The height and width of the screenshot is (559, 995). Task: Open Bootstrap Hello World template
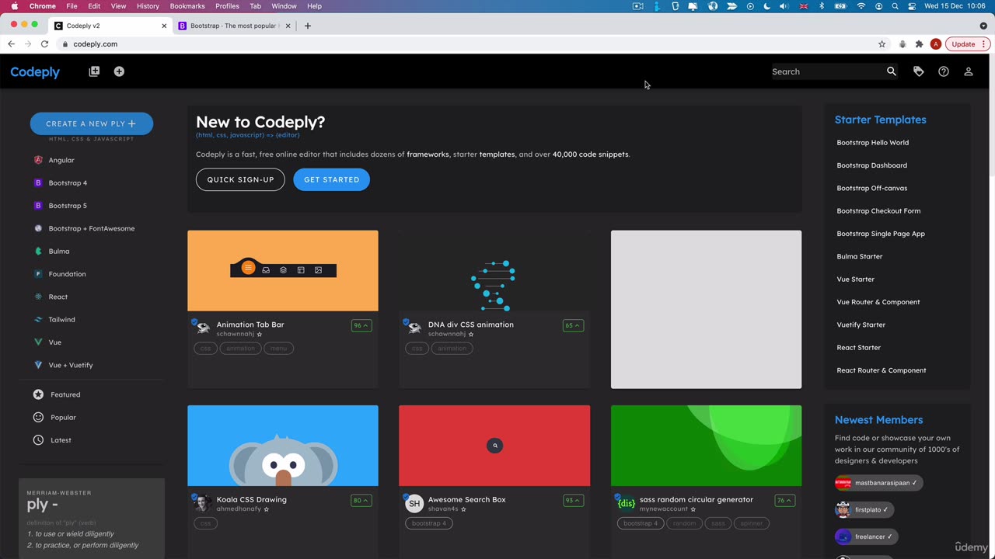[x=872, y=143]
